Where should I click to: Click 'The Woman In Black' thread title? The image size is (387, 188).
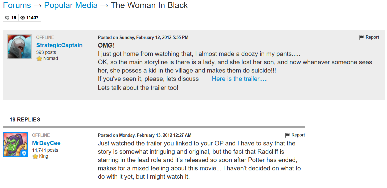tap(149, 5)
